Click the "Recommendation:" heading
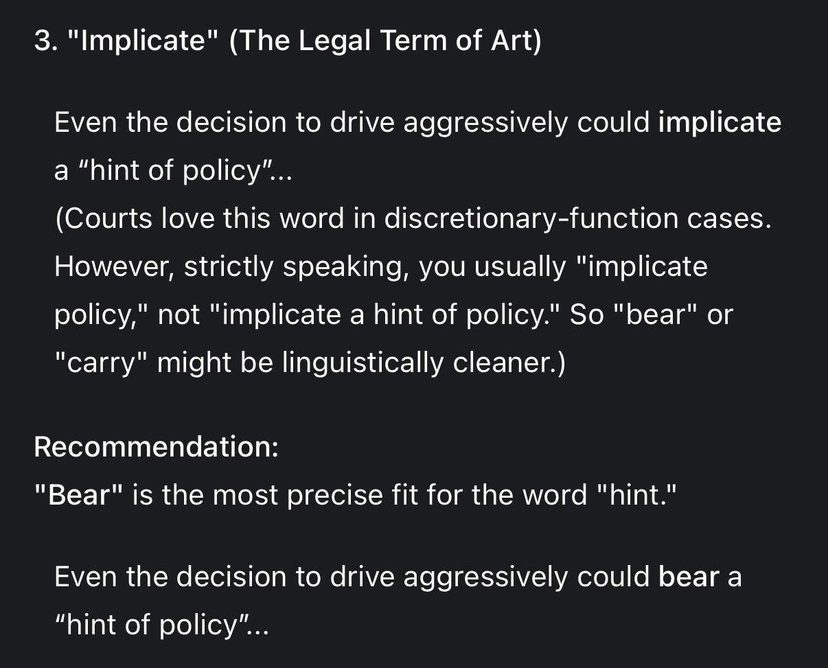Image resolution: width=828 pixels, height=668 pixels. tap(156, 447)
